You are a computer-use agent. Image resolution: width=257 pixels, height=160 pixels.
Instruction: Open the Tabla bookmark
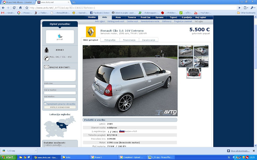coord(41,13)
